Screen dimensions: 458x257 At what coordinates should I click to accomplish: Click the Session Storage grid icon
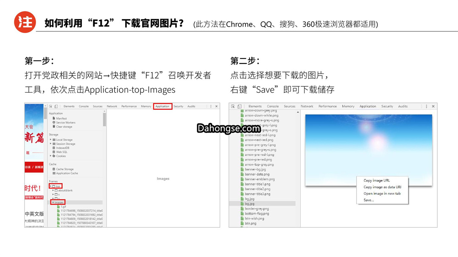[x=54, y=144]
